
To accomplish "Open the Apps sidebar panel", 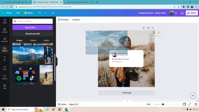I will click(x=5, y=86).
